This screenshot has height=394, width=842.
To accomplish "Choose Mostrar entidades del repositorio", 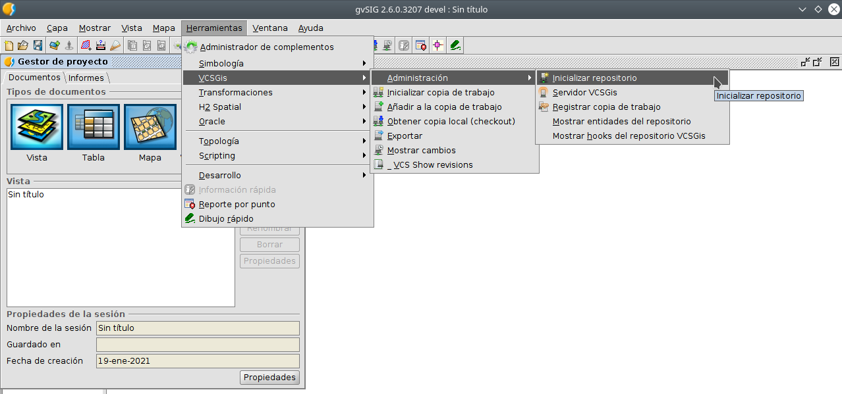I will point(632,121).
